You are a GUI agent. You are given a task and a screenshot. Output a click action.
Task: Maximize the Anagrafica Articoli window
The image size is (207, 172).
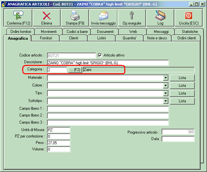(197, 4)
